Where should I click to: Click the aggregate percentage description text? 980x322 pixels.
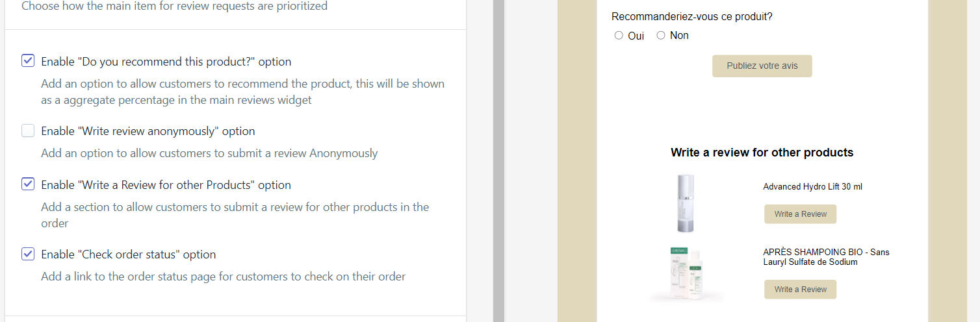(x=242, y=92)
